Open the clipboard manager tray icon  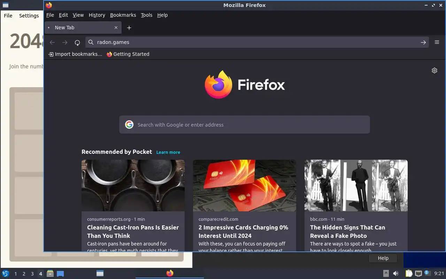(409, 273)
